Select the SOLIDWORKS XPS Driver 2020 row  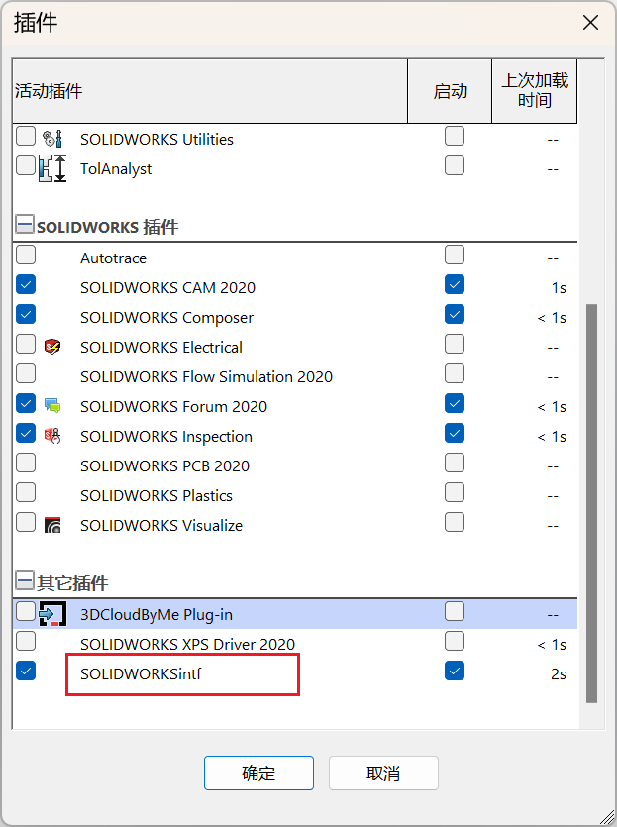click(x=295, y=644)
